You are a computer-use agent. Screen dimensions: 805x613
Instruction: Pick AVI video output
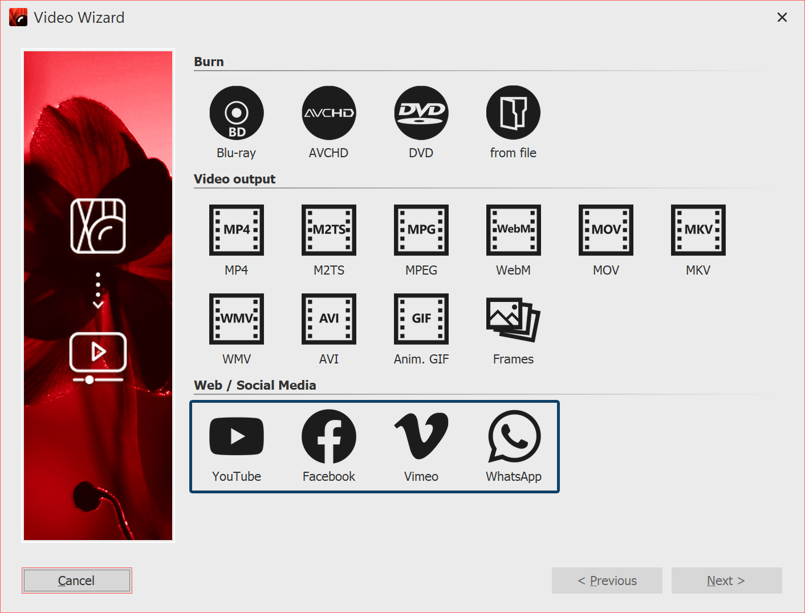(329, 319)
